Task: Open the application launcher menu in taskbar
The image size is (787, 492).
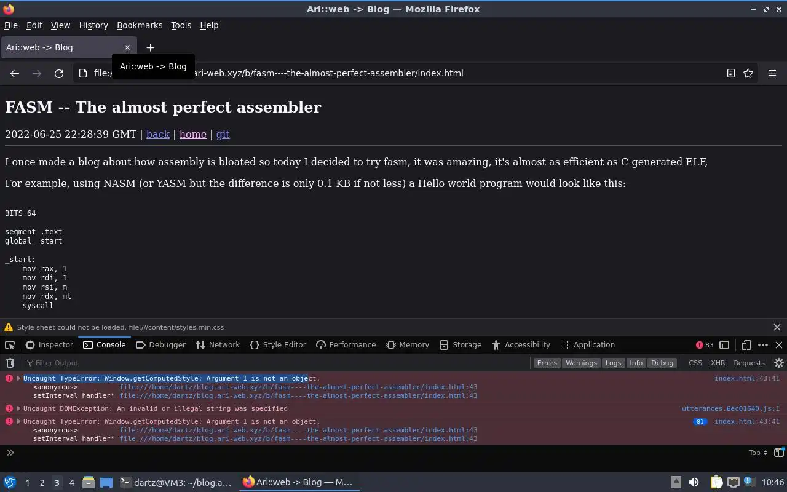Action: tap(9, 482)
